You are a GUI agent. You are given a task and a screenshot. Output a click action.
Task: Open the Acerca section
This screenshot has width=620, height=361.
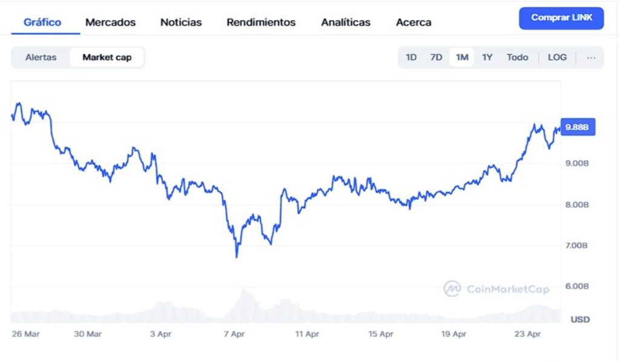tap(413, 22)
